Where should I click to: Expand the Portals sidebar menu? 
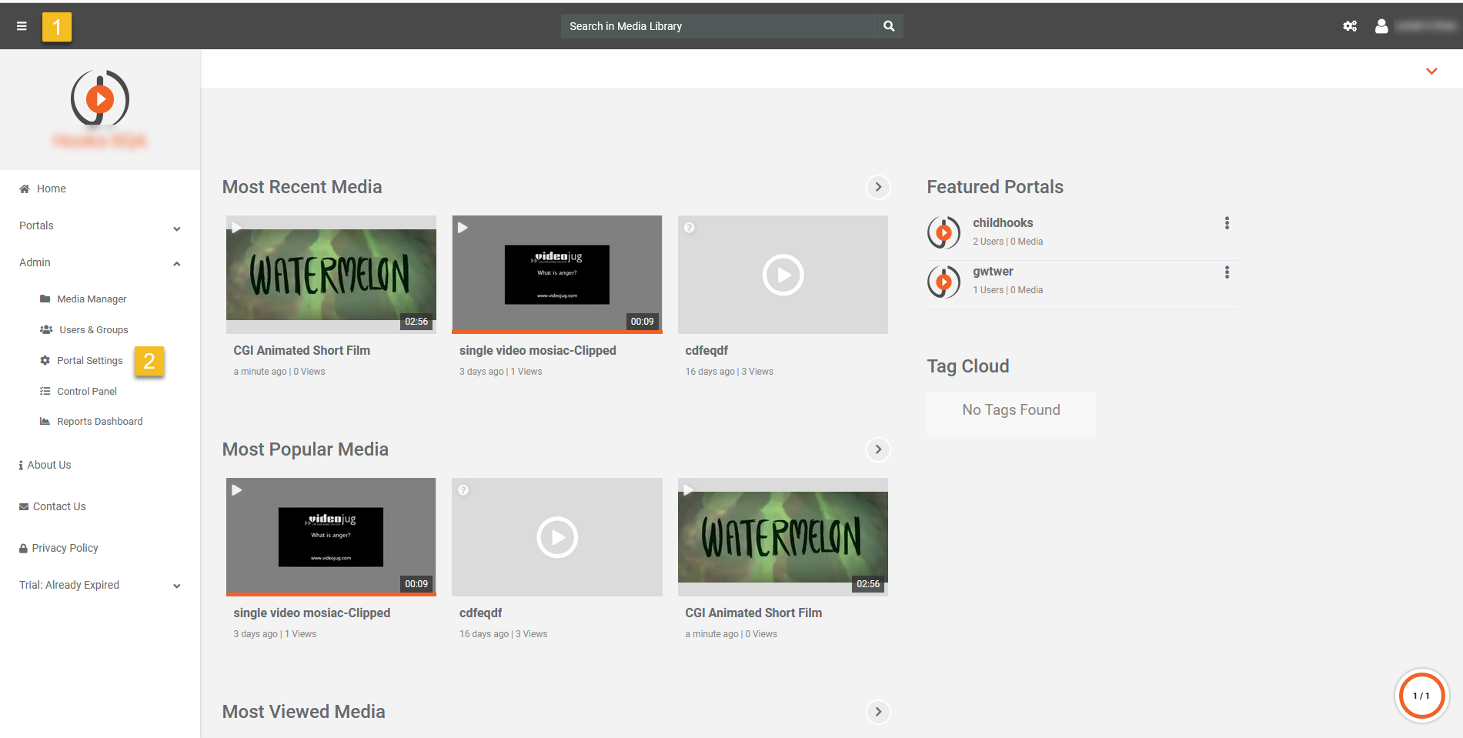pos(176,229)
